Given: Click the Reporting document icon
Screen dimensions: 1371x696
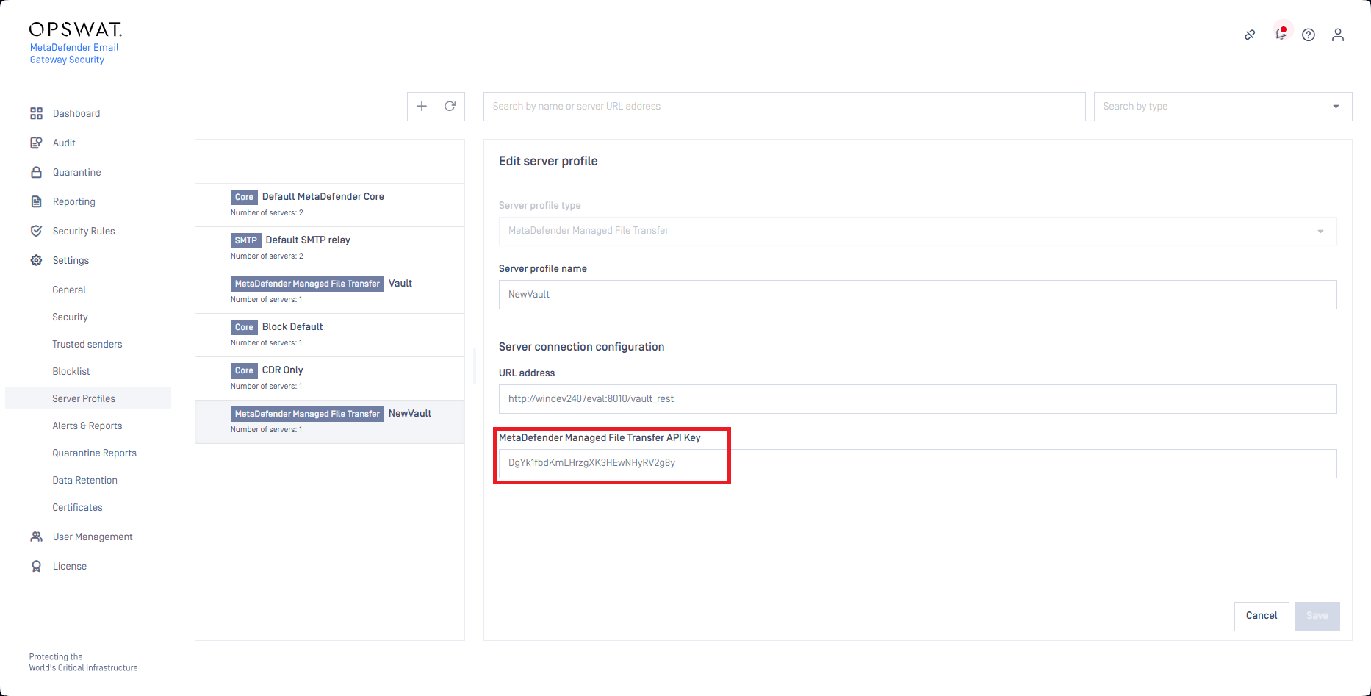Looking at the screenshot, I should [36, 201].
